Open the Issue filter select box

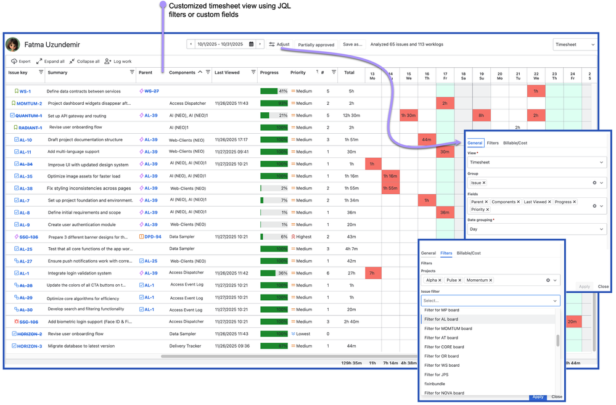point(490,300)
